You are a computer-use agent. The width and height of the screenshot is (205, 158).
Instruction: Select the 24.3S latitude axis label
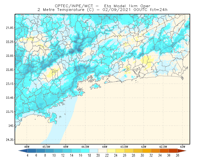tap(10, 140)
